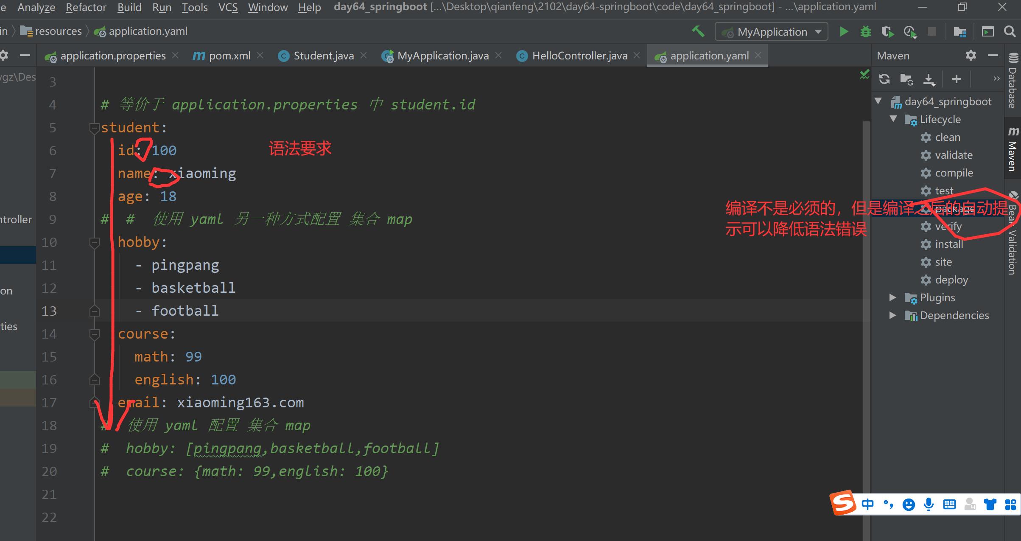Open Sogou toolbox grid icon

click(1010, 504)
